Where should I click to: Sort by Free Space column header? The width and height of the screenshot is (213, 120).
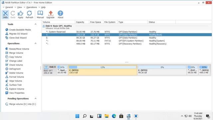(x=96, y=22)
